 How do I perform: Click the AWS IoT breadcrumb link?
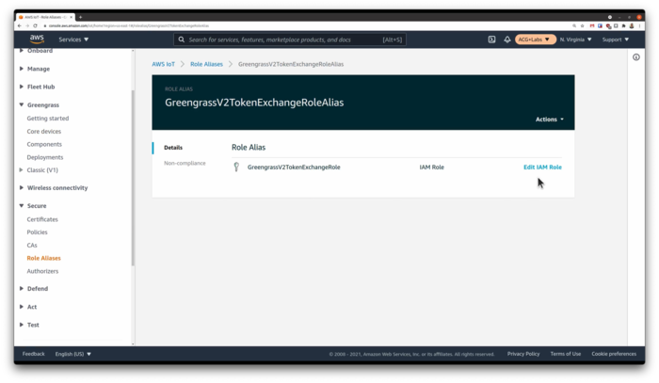tap(163, 64)
